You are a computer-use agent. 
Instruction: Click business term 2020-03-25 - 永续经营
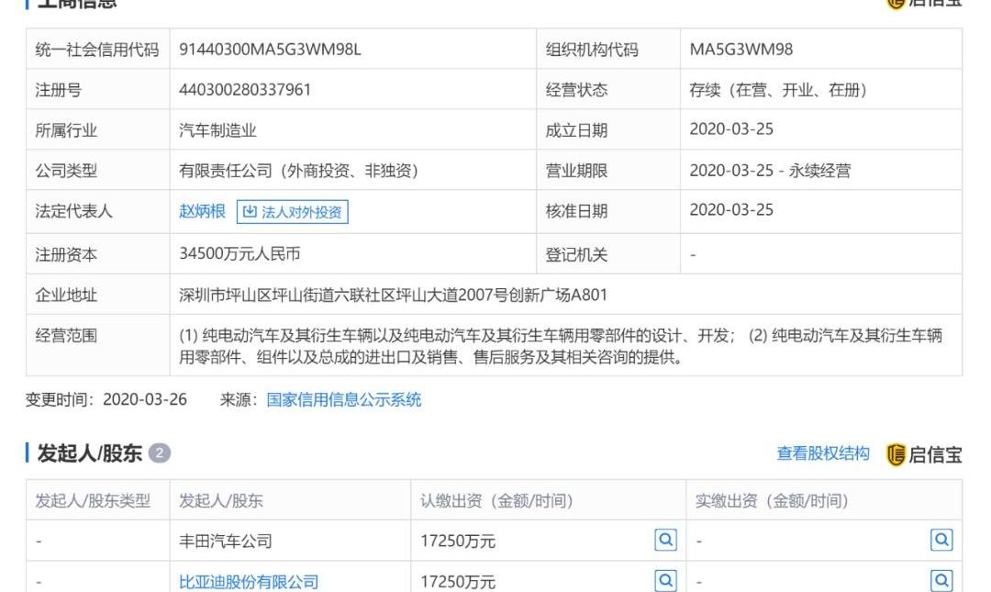(770, 171)
